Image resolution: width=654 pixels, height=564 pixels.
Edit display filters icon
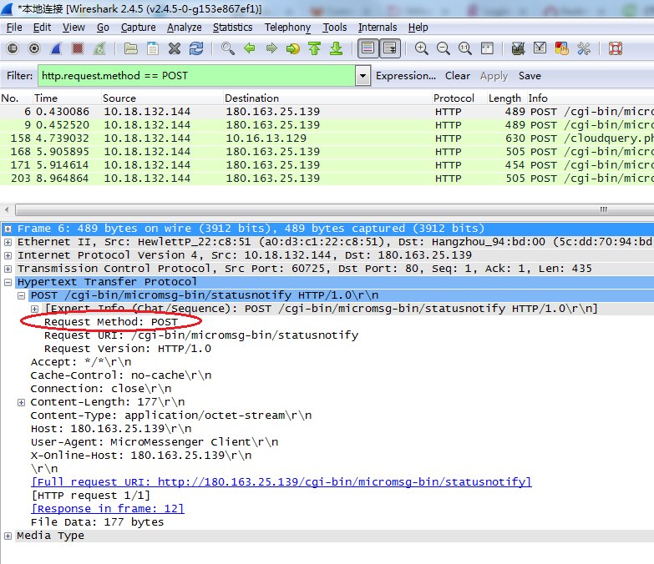(x=540, y=48)
